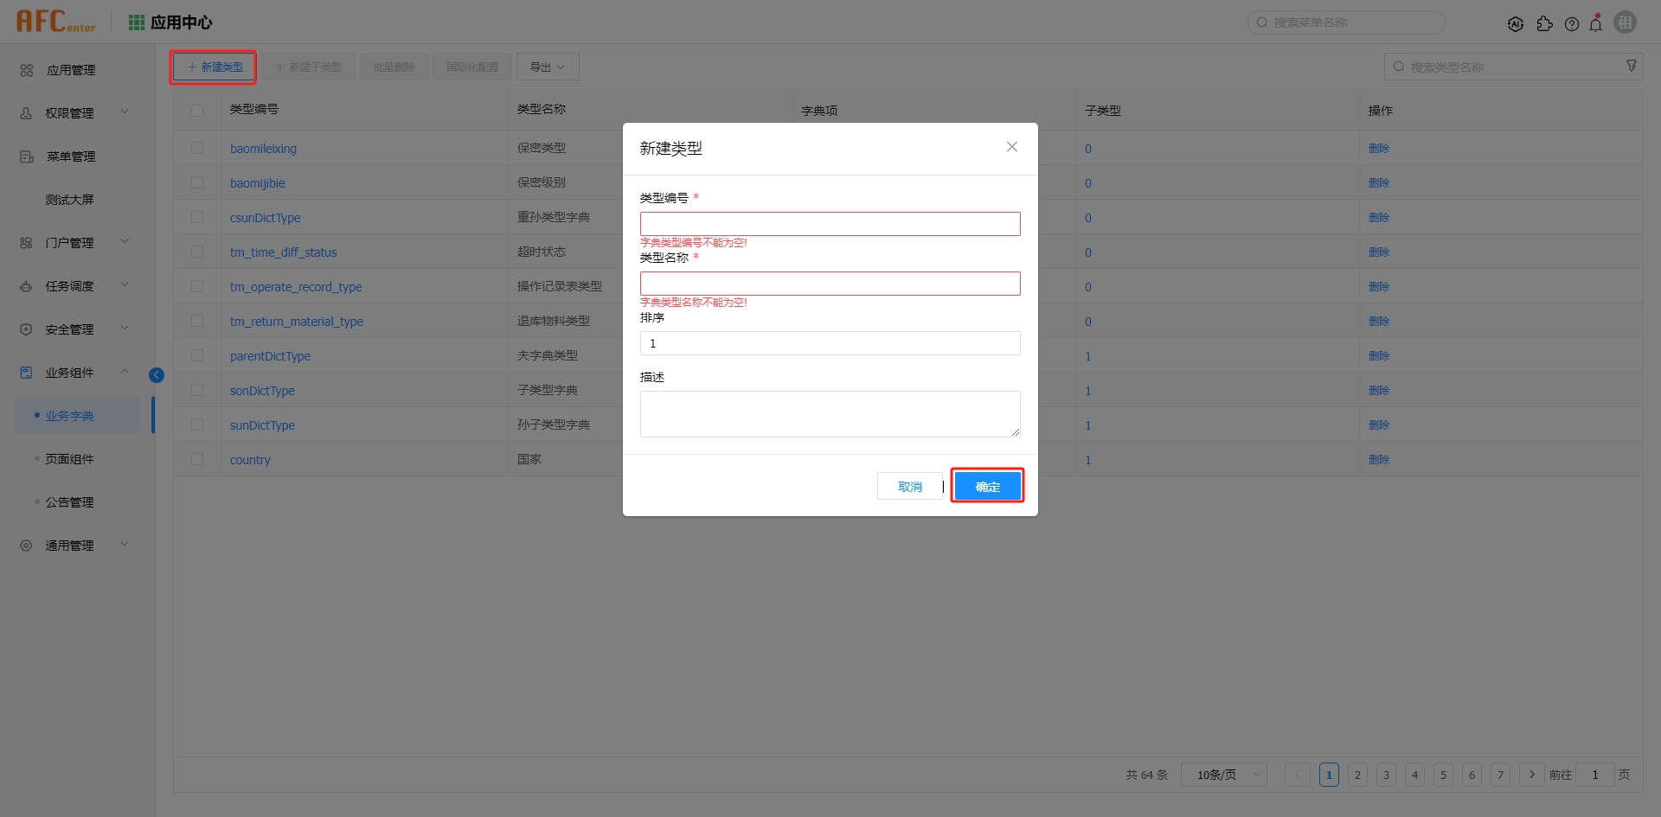
Task: Open the sonDictType dictionary link
Action: pos(261,390)
